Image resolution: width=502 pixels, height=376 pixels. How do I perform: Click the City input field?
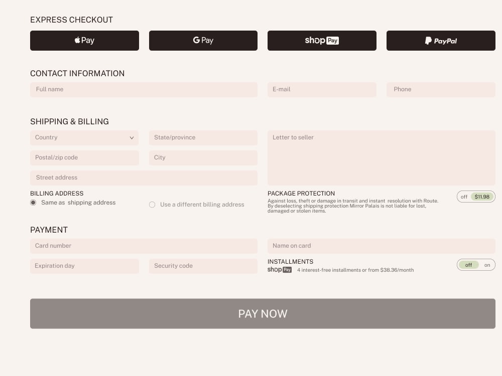203,157
